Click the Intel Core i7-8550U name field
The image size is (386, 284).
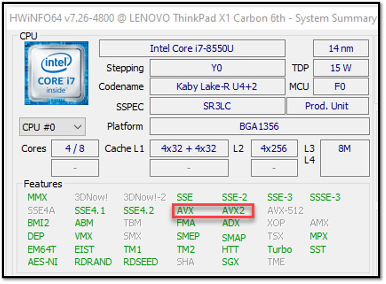click(x=192, y=49)
